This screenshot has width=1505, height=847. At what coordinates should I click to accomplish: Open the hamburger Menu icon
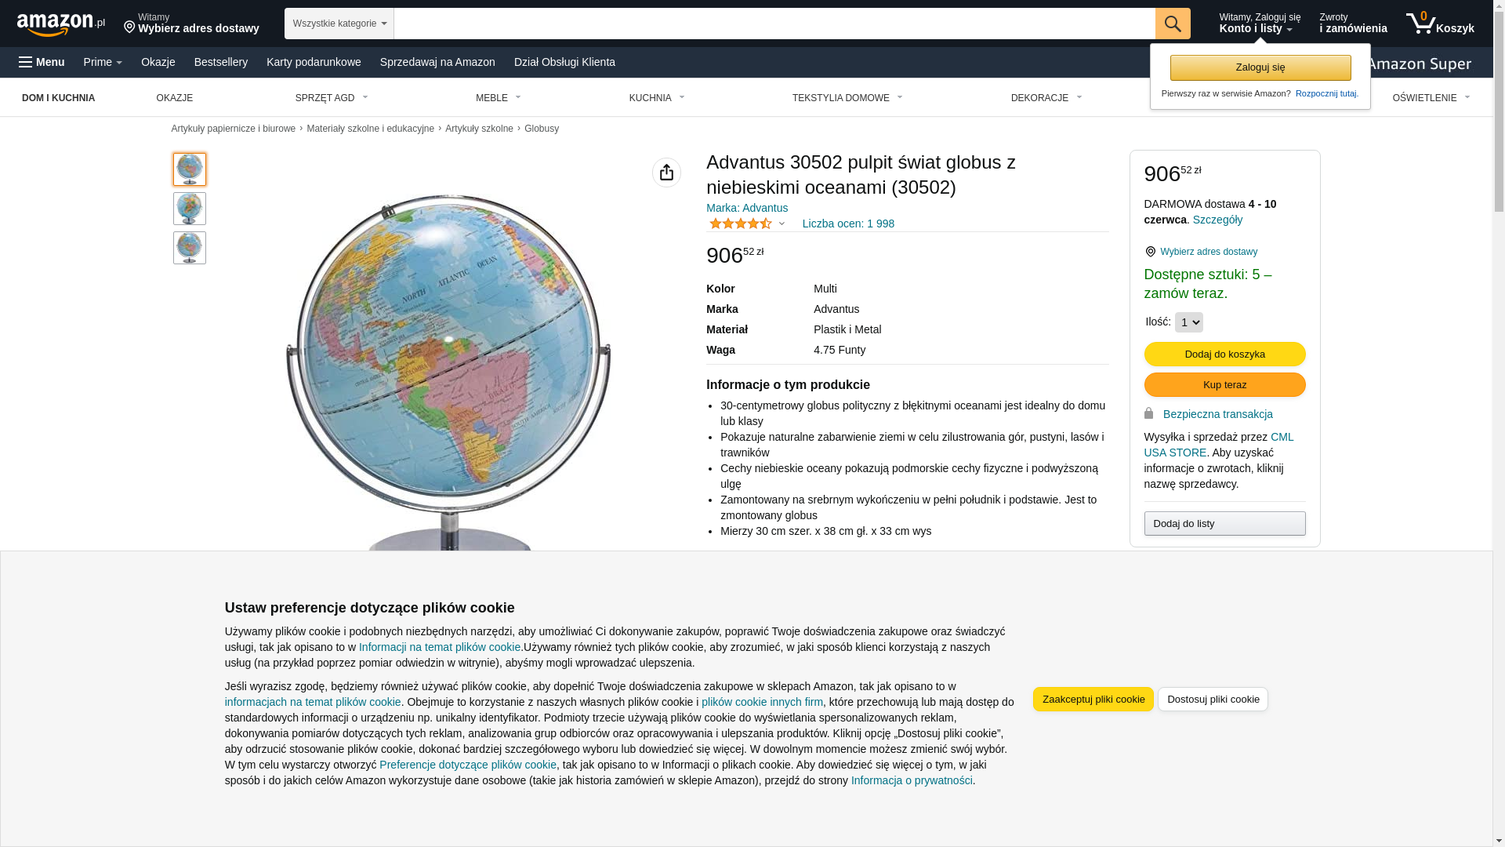pos(26,62)
